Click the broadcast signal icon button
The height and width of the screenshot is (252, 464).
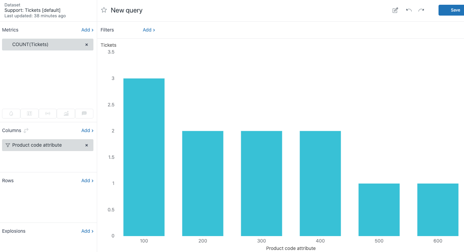[48, 113]
